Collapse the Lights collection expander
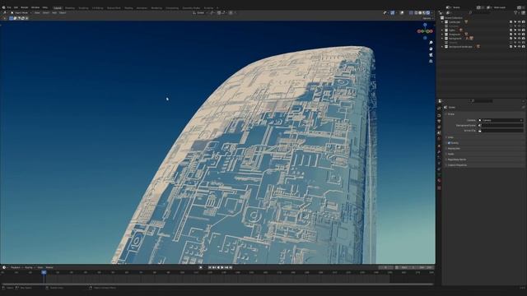 [442, 30]
